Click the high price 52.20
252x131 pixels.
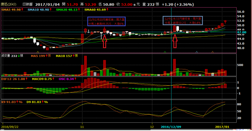pos(91,5)
